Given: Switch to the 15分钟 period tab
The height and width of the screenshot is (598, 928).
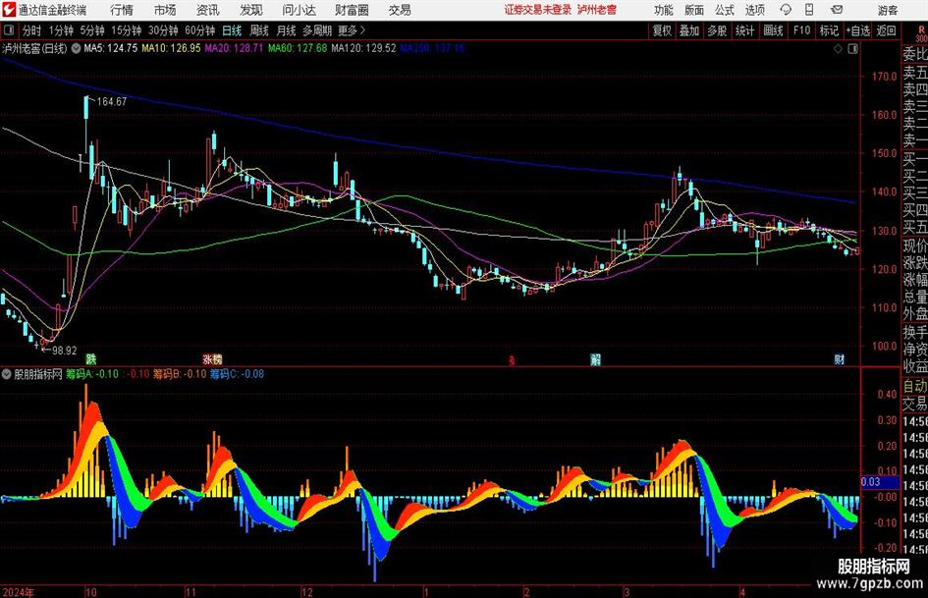Looking at the screenshot, I should pyautogui.click(x=126, y=30).
